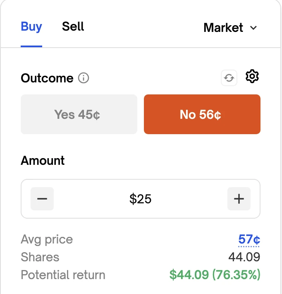Image resolution: width=282 pixels, height=294 pixels.
Task: Click the 57¢ average price link
Action: [x=249, y=239]
